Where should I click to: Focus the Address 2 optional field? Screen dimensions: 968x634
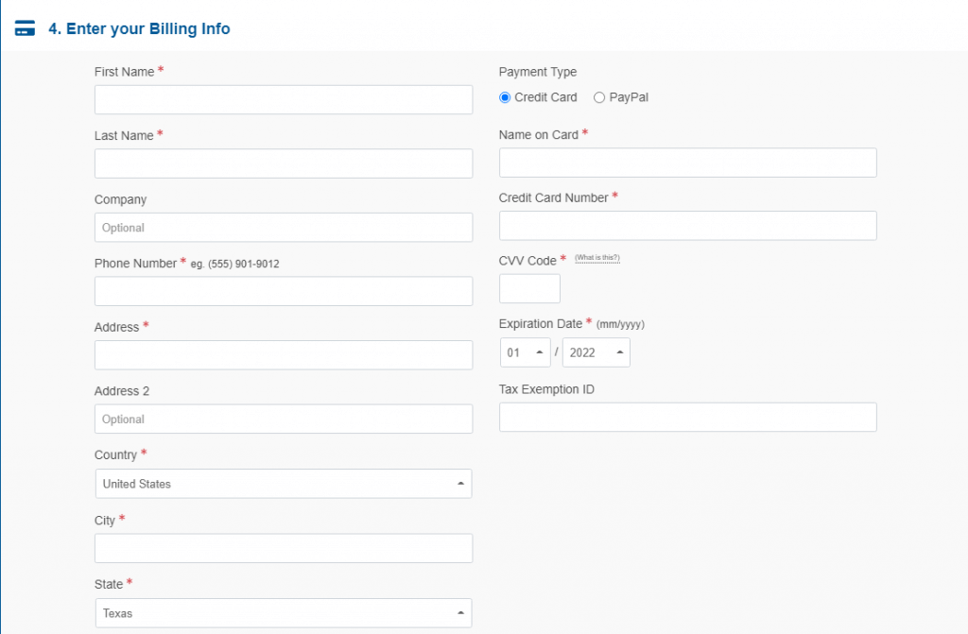(284, 420)
